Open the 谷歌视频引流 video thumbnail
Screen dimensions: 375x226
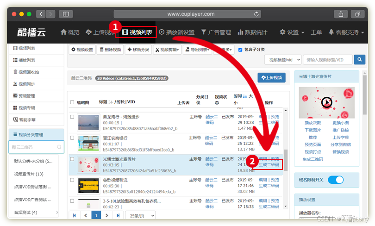tap(88, 186)
